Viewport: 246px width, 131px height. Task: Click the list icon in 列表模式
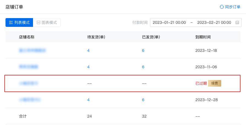tap(11, 22)
